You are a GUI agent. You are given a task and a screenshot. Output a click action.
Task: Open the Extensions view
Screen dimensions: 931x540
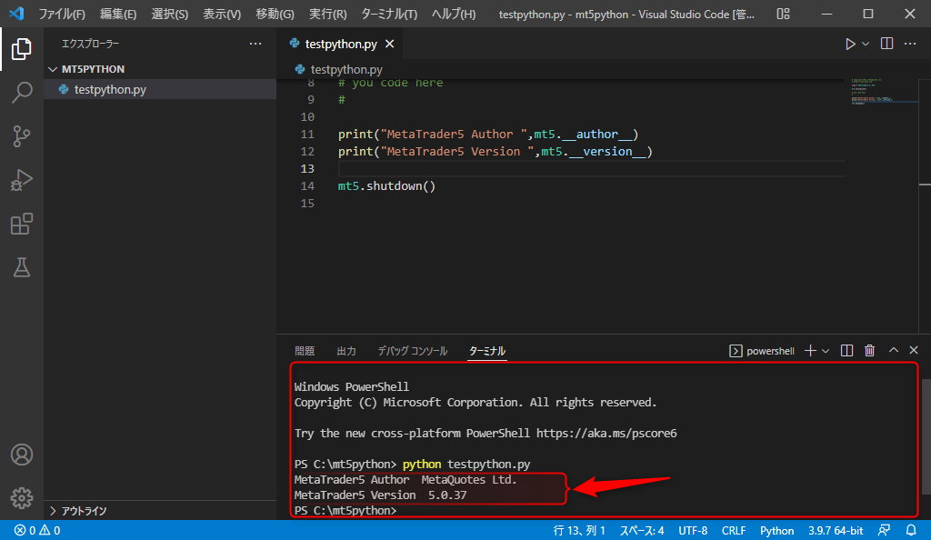pos(22,224)
